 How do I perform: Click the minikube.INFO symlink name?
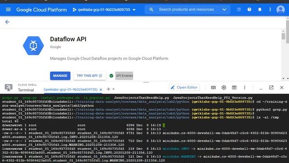[x=176, y=149]
